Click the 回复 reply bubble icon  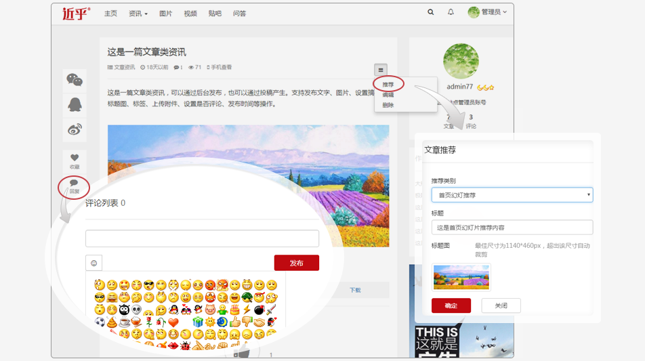coord(74,183)
